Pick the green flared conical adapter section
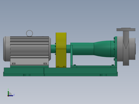The height and width of the screenshot is (104, 139). point(102,49)
